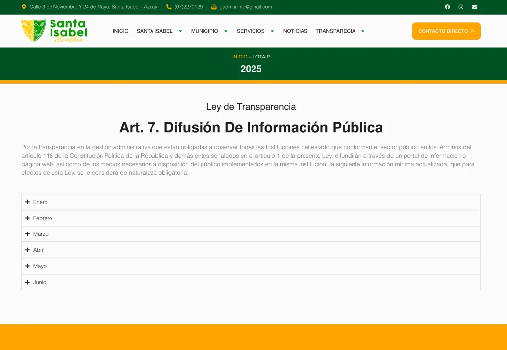
Task: Select the Inicio menu item
Action: coord(121,31)
